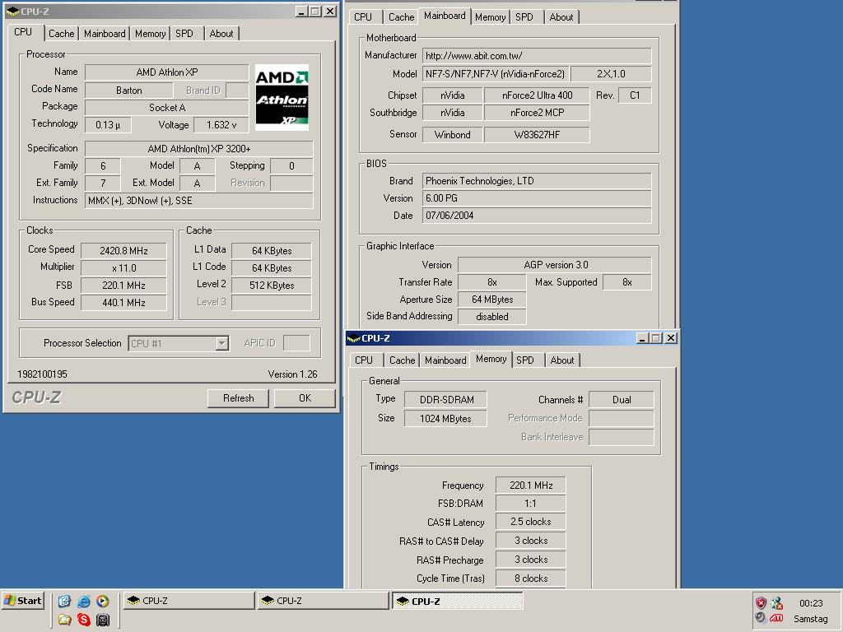Select Mainboard tab in left CPU-Z window

point(105,33)
